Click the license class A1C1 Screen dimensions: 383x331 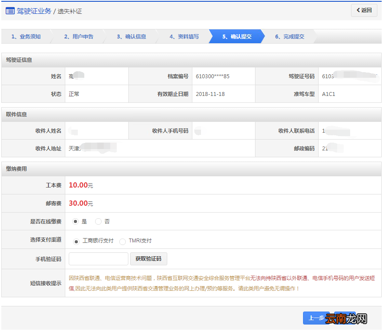[x=329, y=94]
